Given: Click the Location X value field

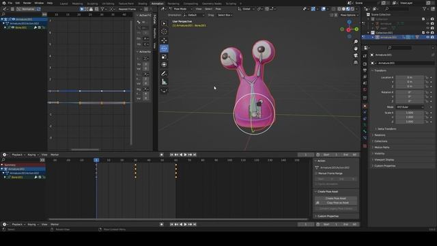Looking at the screenshot, I should pos(410,77).
